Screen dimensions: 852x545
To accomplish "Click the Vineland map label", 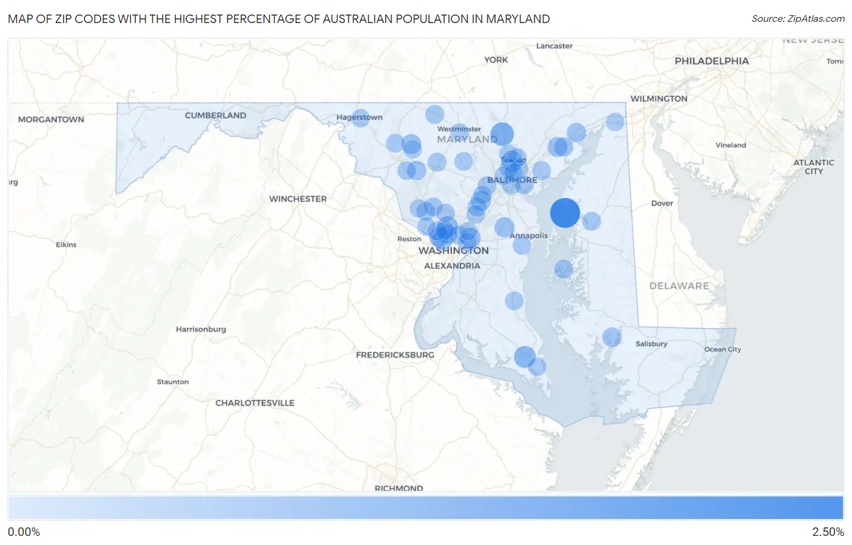I will tap(730, 145).
